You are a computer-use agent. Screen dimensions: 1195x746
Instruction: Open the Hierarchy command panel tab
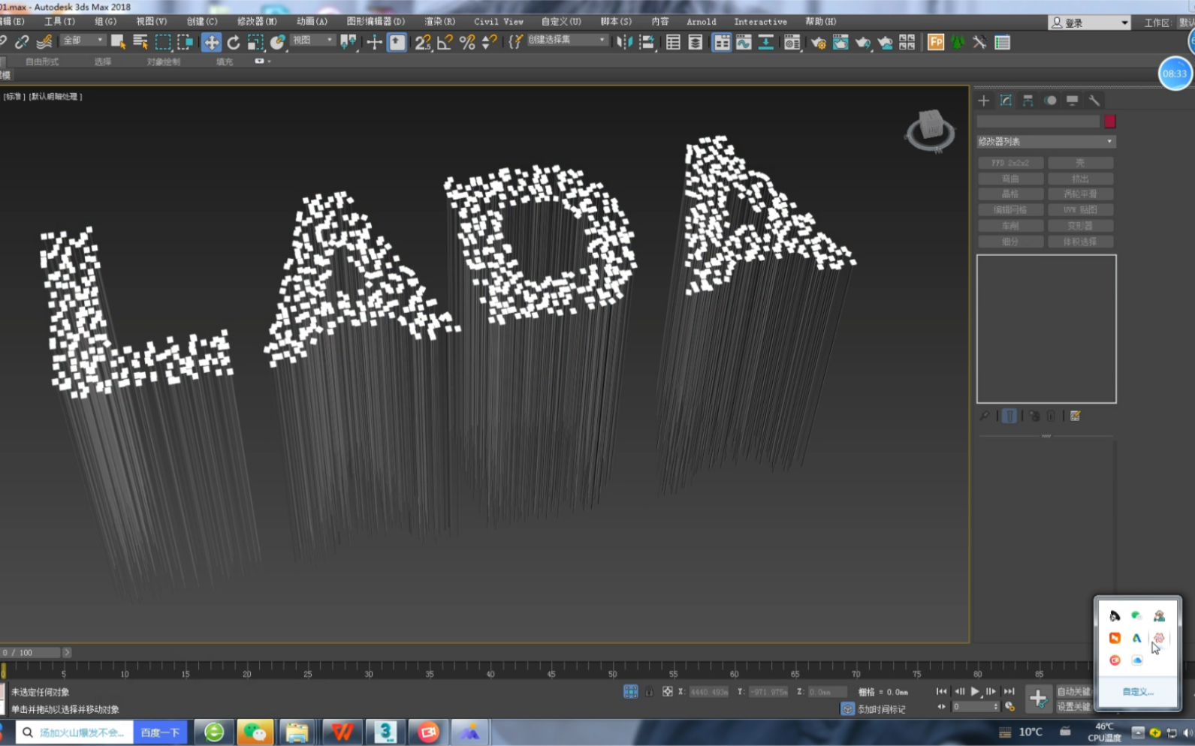(1028, 100)
